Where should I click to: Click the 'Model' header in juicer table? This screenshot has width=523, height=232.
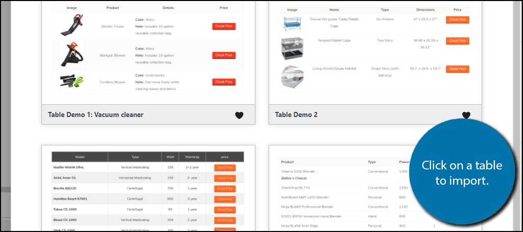[x=80, y=157]
